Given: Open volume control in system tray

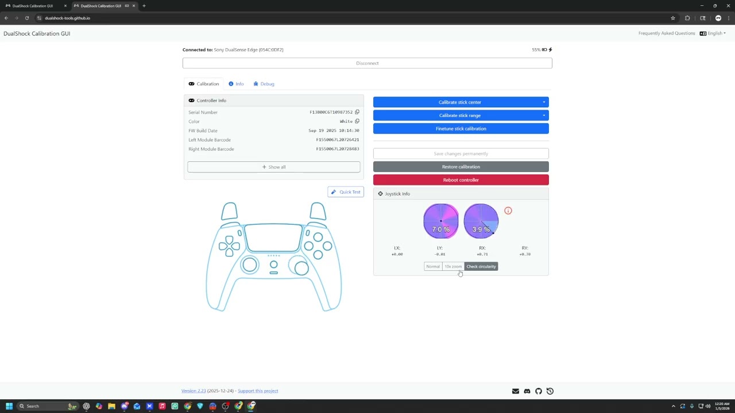Looking at the screenshot, I should (x=707, y=406).
